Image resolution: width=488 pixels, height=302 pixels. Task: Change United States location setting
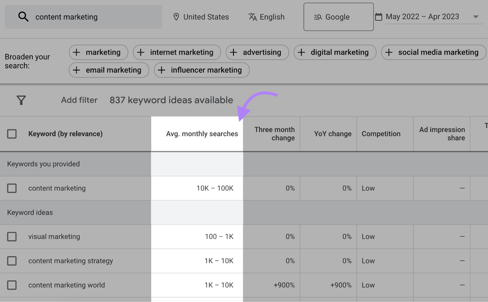click(201, 17)
